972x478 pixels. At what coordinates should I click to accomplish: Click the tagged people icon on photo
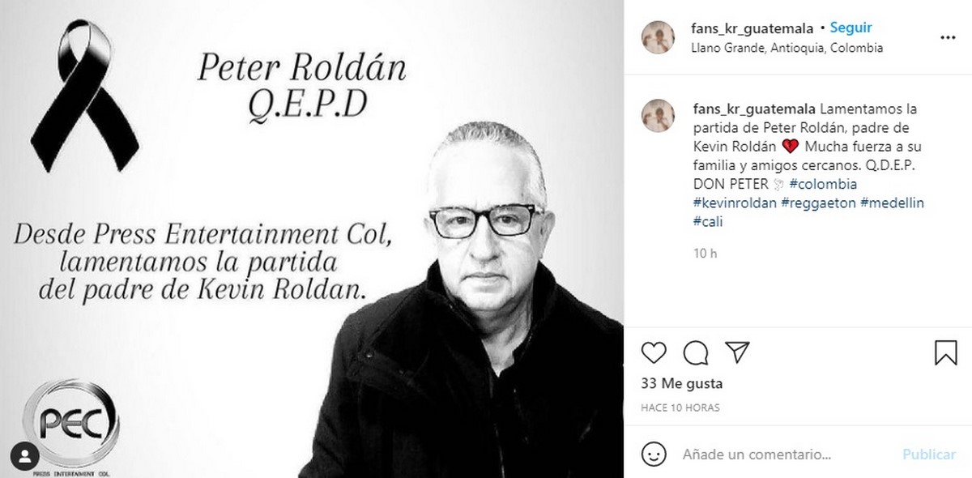(24, 454)
